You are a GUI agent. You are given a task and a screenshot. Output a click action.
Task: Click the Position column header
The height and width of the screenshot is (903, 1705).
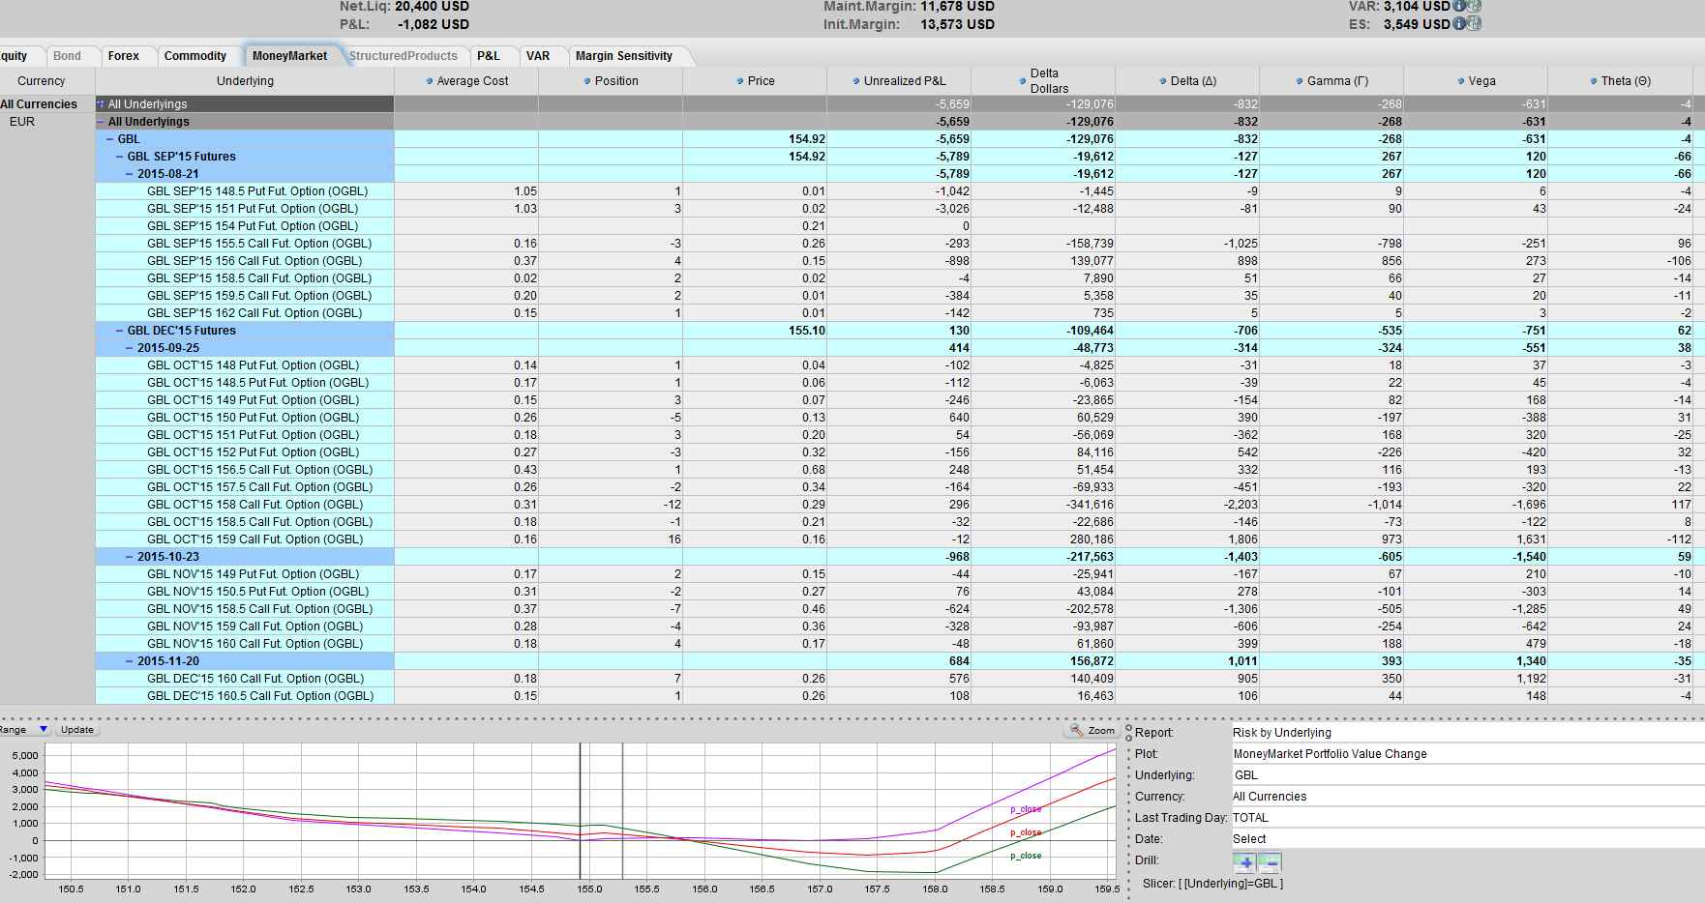[611, 81]
